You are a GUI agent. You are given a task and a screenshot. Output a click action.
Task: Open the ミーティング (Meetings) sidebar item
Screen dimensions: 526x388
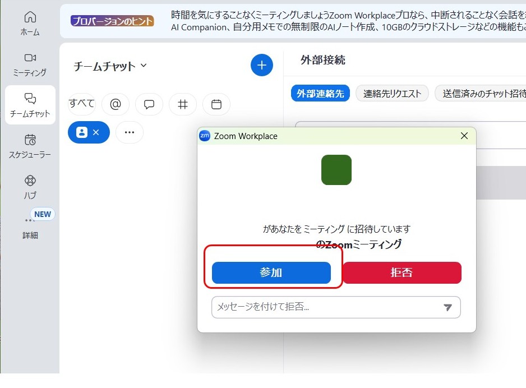30,64
